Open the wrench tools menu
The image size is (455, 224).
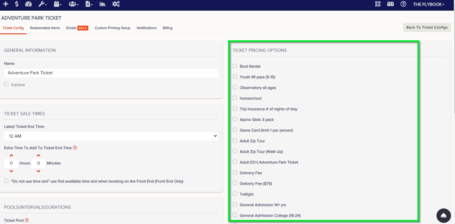(x=43, y=4)
